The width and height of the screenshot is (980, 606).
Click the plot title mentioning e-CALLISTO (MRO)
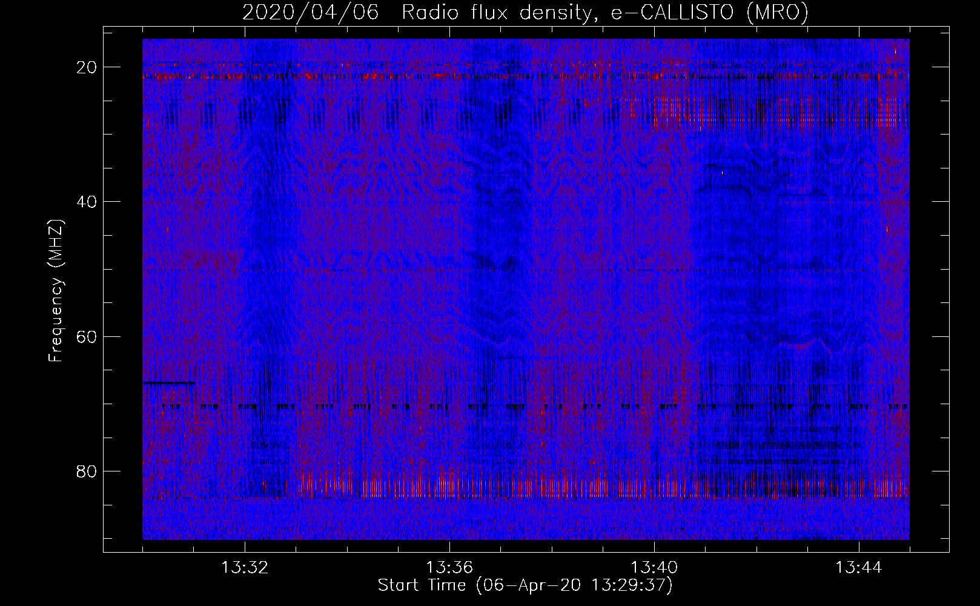pyautogui.click(x=525, y=13)
